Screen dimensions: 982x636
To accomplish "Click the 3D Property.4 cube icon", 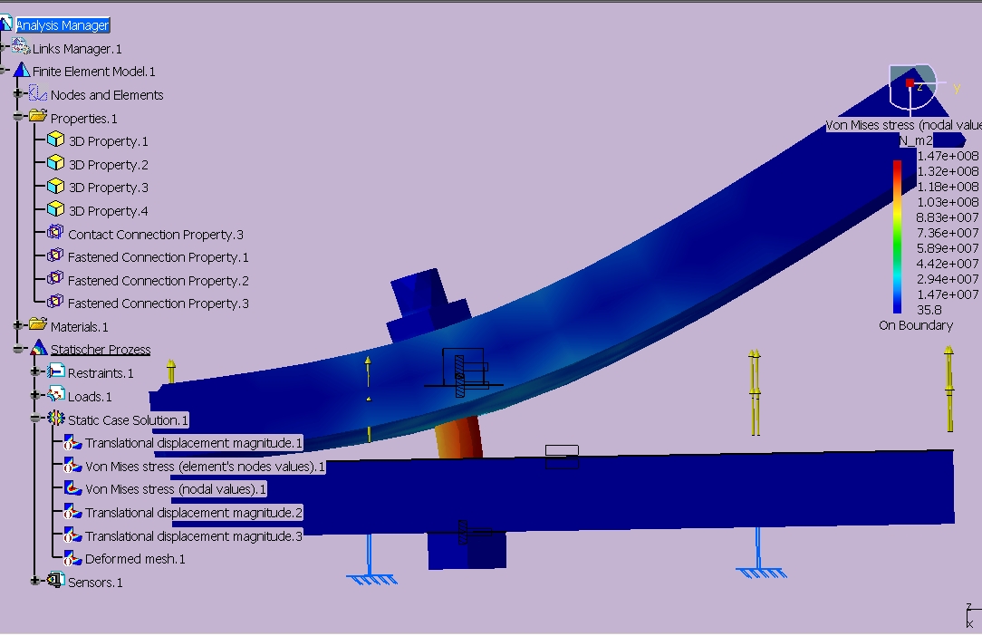I will [56, 208].
